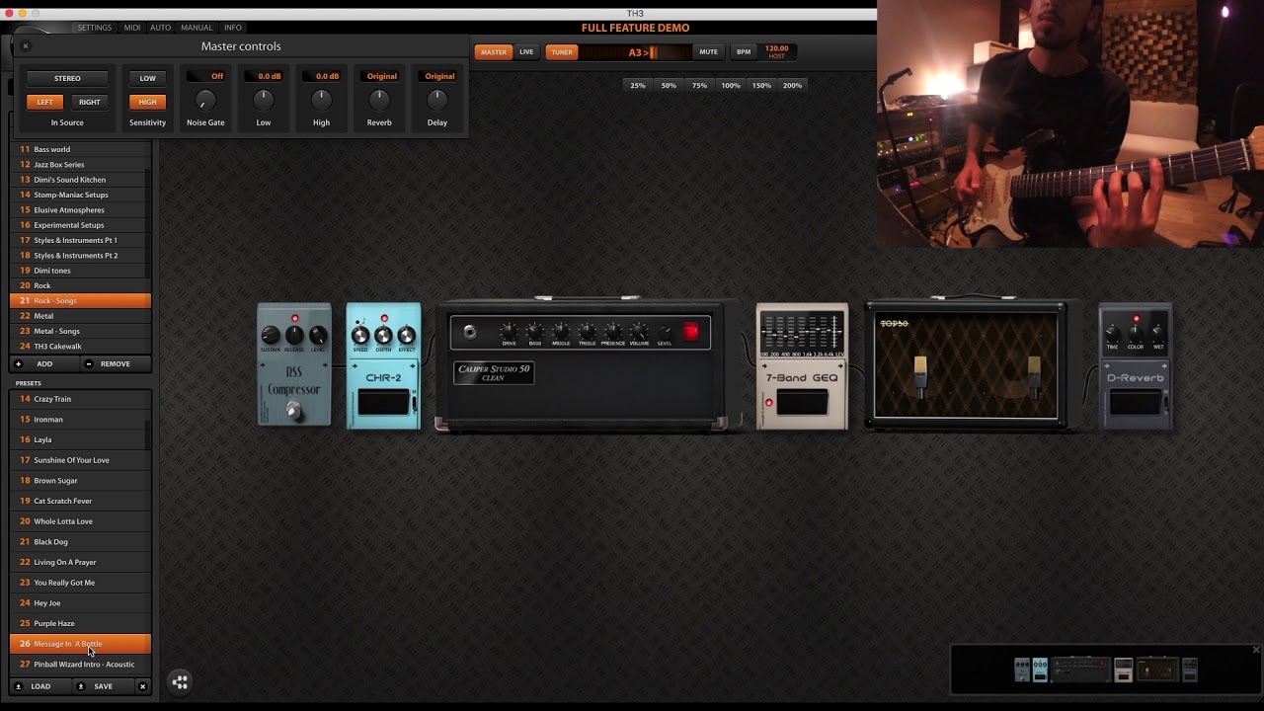Flip the mono/stereo switch on CHR-2
This screenshot has height=711, width=1264.
click(415, 403)
